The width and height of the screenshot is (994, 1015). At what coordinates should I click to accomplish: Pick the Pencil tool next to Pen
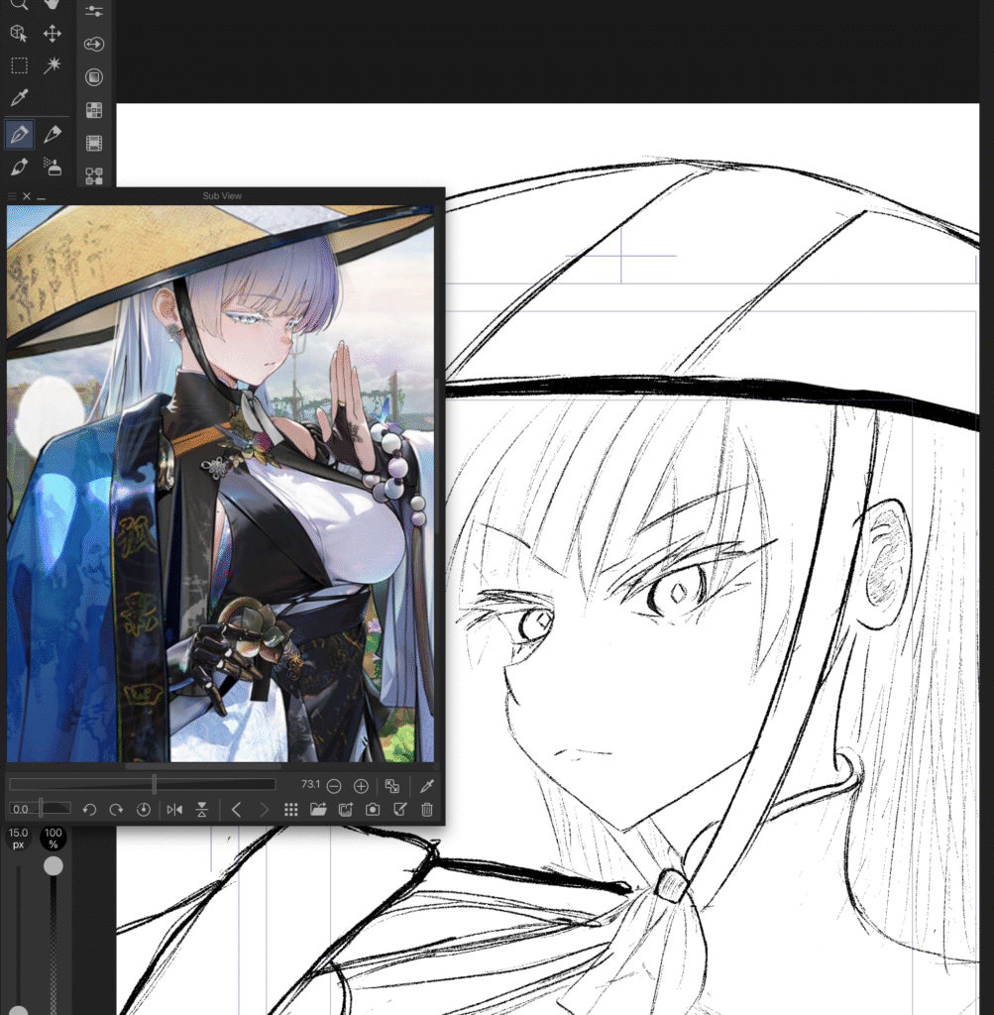pyautogui.click(x=53, y=133)
